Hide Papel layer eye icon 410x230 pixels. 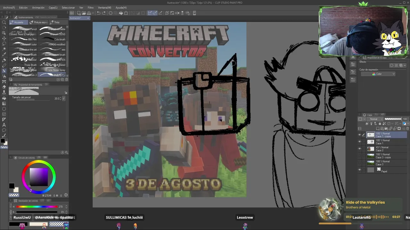pyautogui.click(x=359, y=170)
